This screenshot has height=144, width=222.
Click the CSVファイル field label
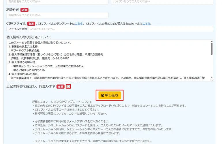click(x=16, y=23)
